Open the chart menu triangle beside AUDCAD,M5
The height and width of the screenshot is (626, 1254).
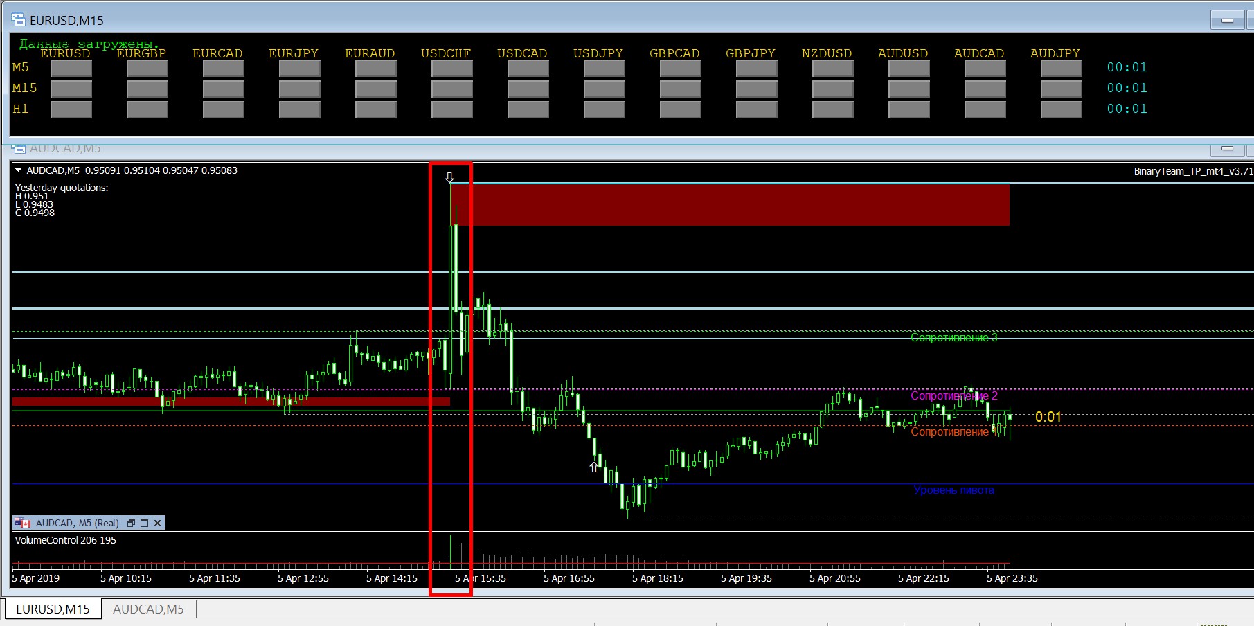coord(19,170)
